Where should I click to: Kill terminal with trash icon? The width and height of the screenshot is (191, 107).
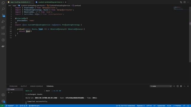tap(181, 86)
